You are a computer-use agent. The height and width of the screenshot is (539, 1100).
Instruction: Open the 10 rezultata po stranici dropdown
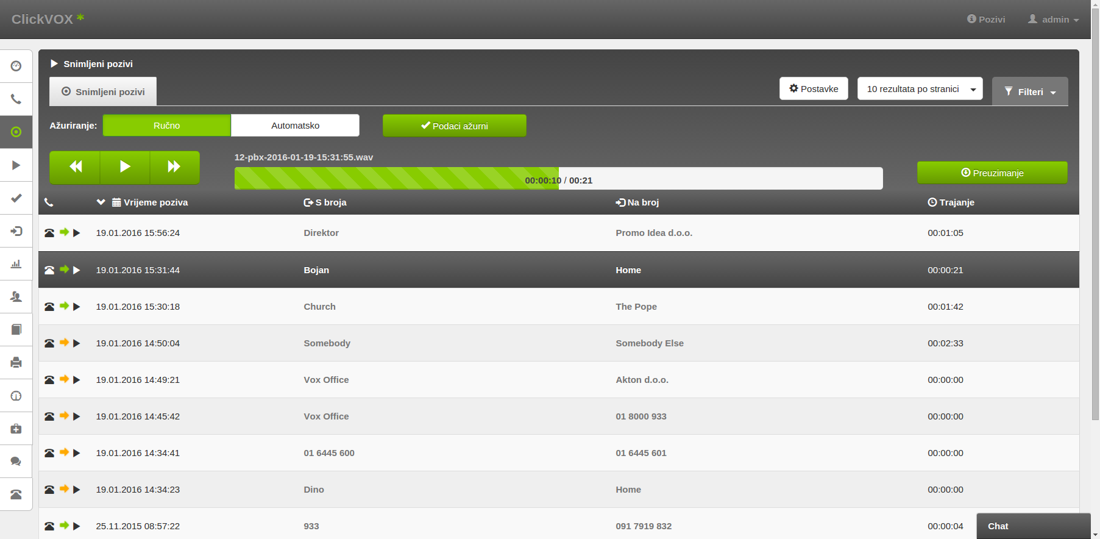pyautogui.click(x=920, y=89)
